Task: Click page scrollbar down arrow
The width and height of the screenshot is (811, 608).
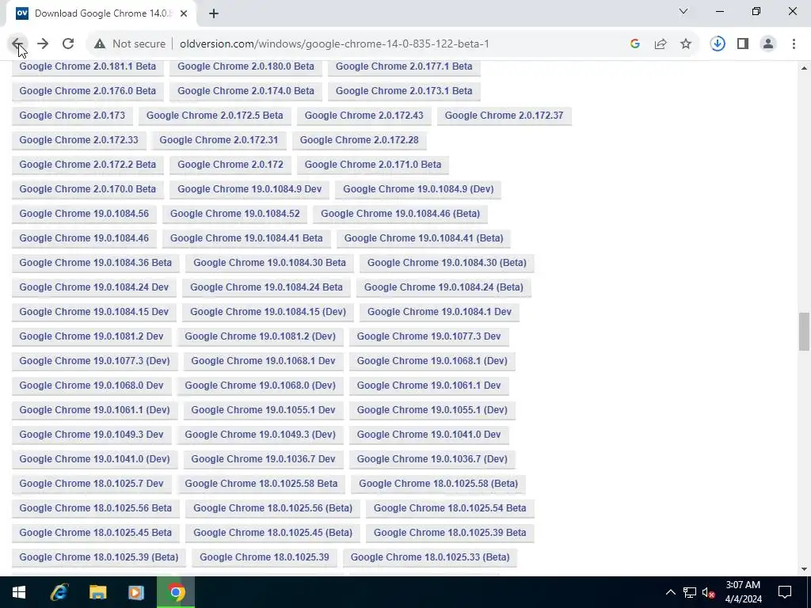Action: tap(805, 569)
